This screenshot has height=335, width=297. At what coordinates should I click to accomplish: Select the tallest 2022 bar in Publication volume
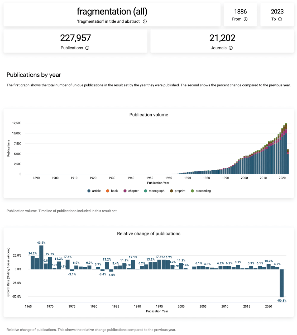(286, 148)
